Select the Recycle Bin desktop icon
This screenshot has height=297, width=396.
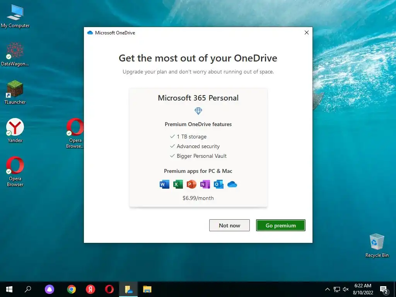(377, 246)
